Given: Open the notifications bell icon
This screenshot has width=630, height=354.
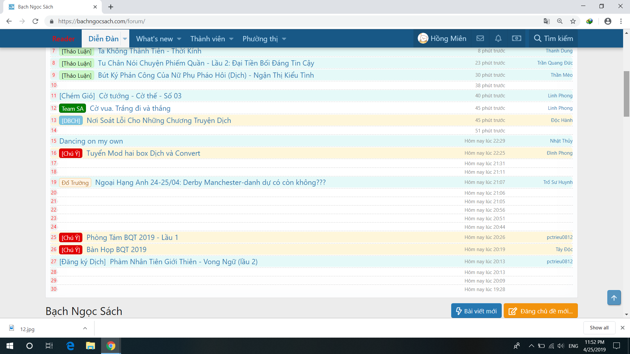Looking at the screenshot, I should pos(498,38).
